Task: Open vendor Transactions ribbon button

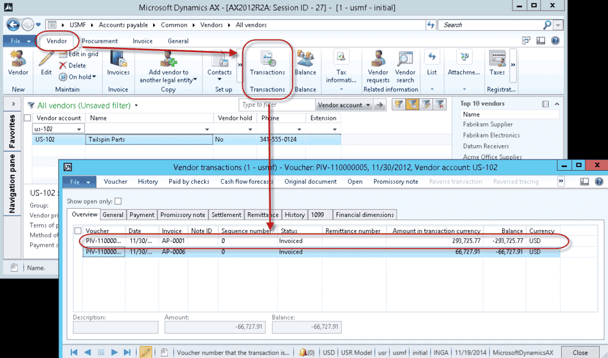Action: [267, 63]
